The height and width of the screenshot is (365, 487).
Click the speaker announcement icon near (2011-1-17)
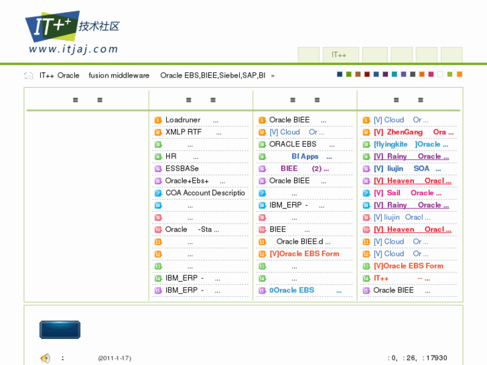pyautogui.click(x=46, y=358)
